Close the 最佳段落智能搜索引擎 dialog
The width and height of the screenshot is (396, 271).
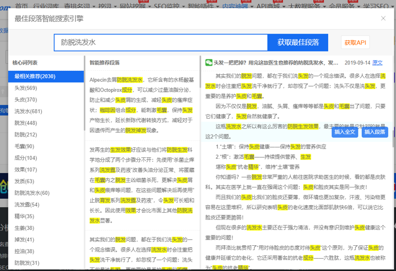(383, 18)
